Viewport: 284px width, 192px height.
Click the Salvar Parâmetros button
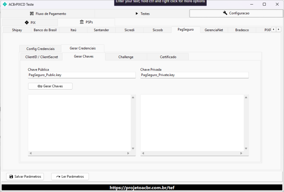(x=25, y=177)
